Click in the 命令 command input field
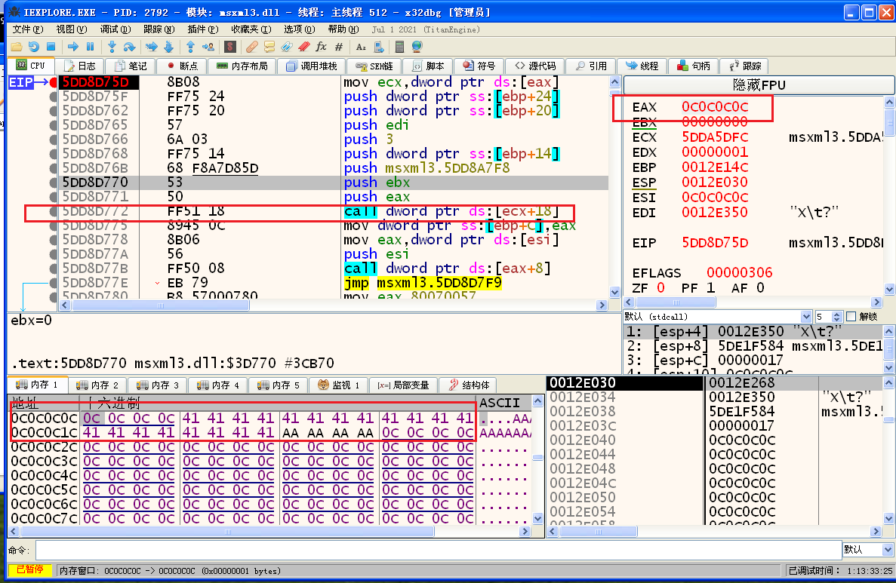Image resolution: width=896 pixels, height=583 pixels. [438, 550]
